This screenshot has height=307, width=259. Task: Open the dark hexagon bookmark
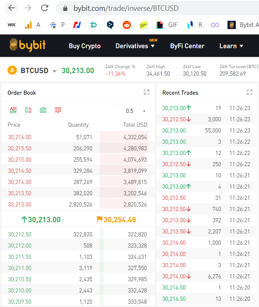[110, 25]
